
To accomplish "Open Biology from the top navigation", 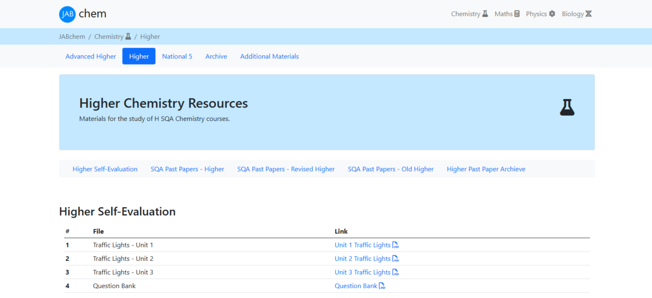I will 576,14.
